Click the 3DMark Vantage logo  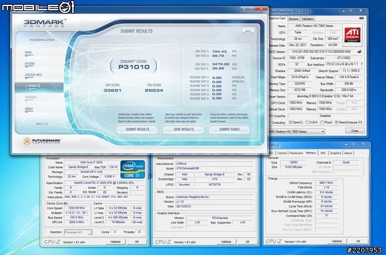45,23
